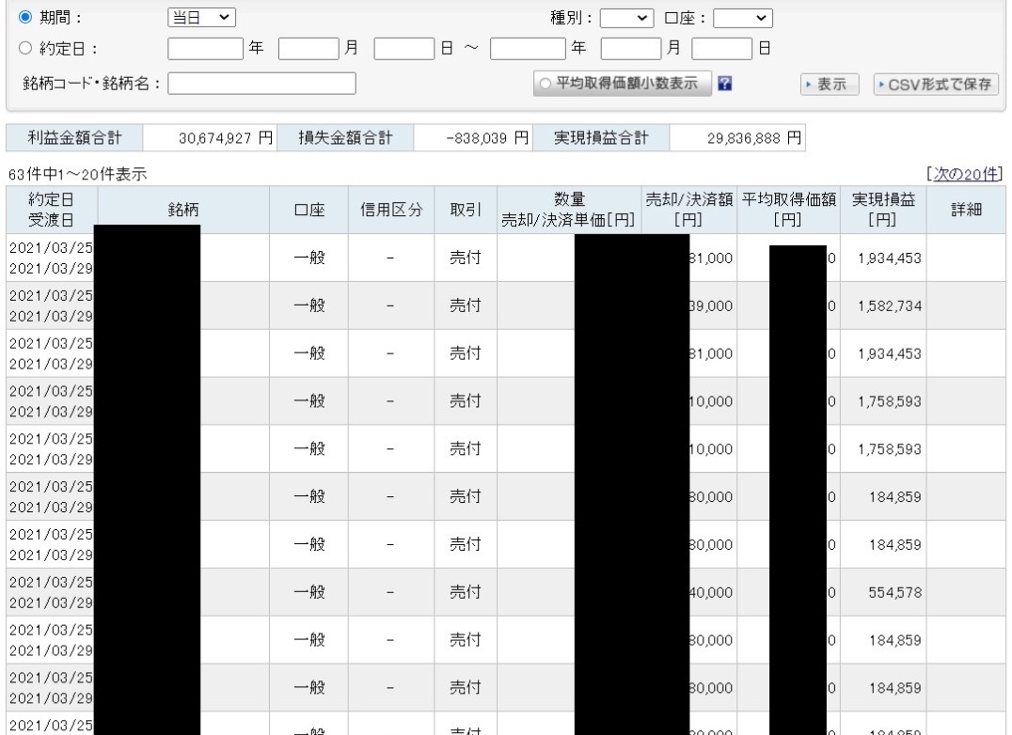Image resolution: width=1012 pixels, height=735 pixels.
Task: Click the end month input field
Action: point(631,49)
